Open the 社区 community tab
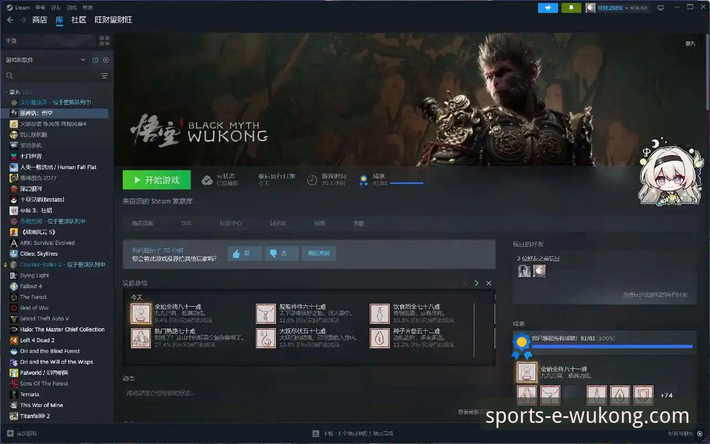The width and height of the screenshot is (710, 444). click(79, 20)
